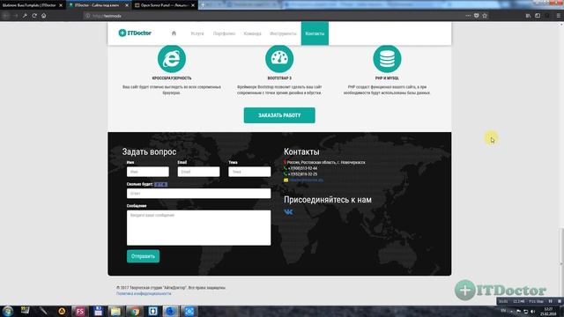The width and height of the screenshot is (564, 317).
Task: Open developer tools with the wrench icon
Action: (25, 16)
